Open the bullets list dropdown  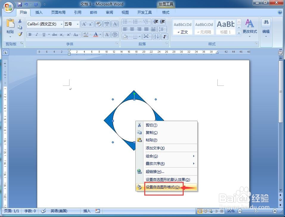point(130,22)
